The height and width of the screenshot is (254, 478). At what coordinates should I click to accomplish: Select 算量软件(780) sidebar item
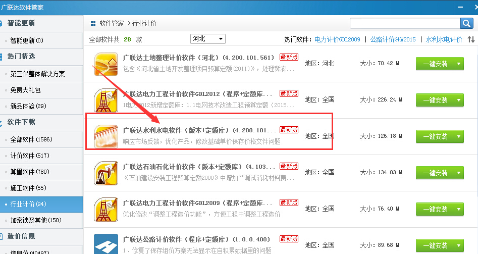[x=41, y=172]
